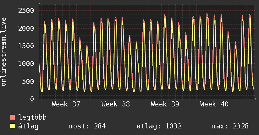
Task: Click the átlag: 1032 average value
Action: coord(159,126)
